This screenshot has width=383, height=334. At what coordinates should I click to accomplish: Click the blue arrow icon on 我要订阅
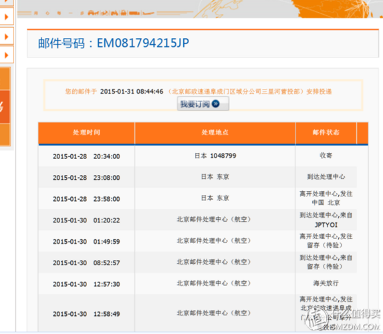[216, 104]
